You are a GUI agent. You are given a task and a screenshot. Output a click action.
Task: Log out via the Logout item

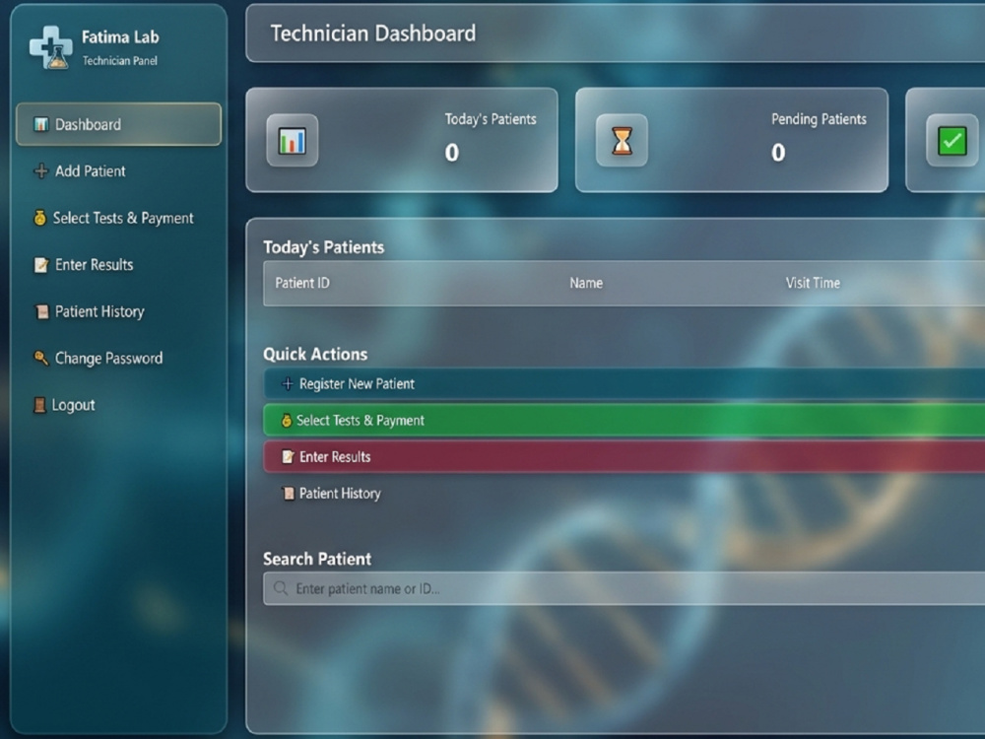[119, 405]
